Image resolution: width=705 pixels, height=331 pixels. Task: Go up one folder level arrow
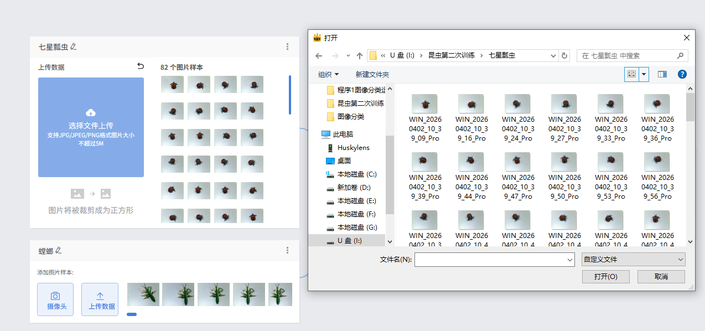pos(360,56)
